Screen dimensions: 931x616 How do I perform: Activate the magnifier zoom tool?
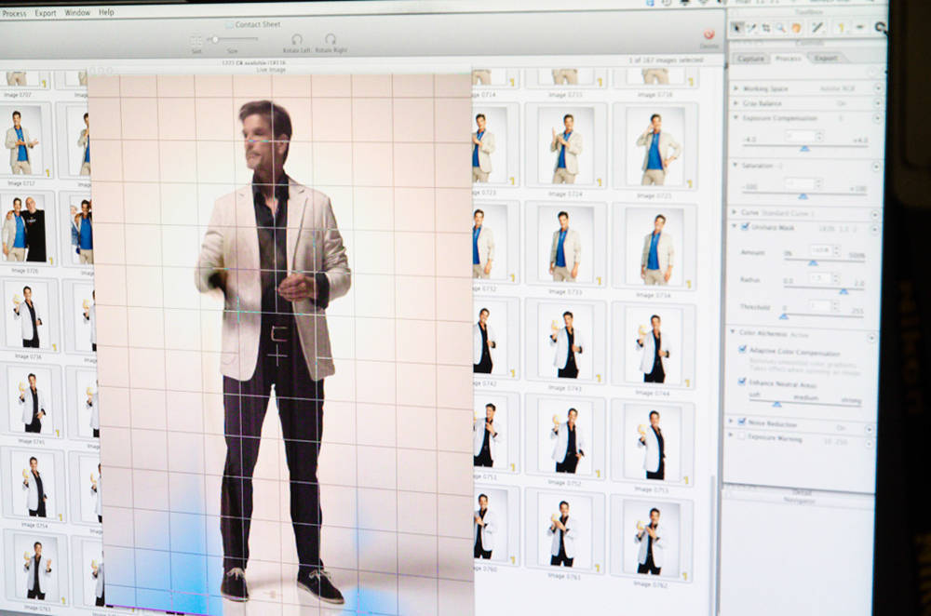780,27
